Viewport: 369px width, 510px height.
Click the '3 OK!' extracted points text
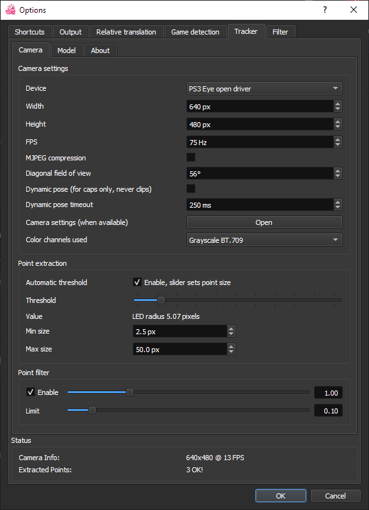(195, 470)
